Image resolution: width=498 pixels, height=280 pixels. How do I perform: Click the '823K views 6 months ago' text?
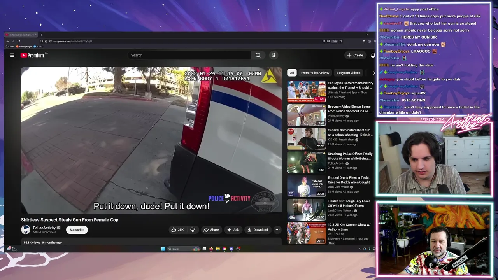click(42, 242)
